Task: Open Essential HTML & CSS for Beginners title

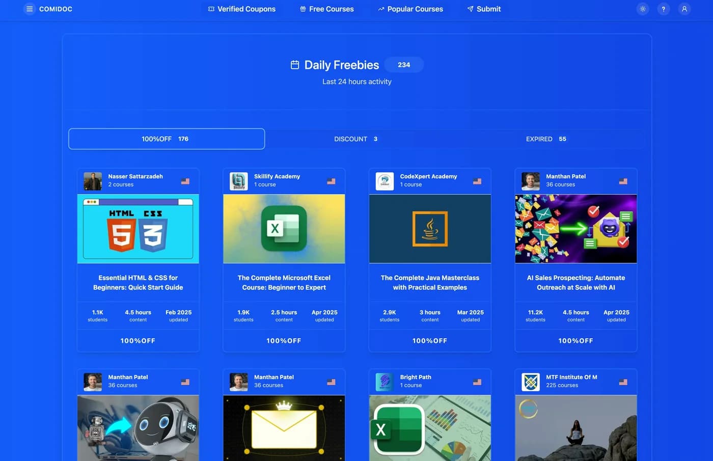Action: 138,283
